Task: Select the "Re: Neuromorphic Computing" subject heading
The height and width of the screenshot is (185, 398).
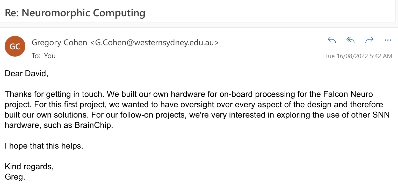Action: (x=75, y=13)
